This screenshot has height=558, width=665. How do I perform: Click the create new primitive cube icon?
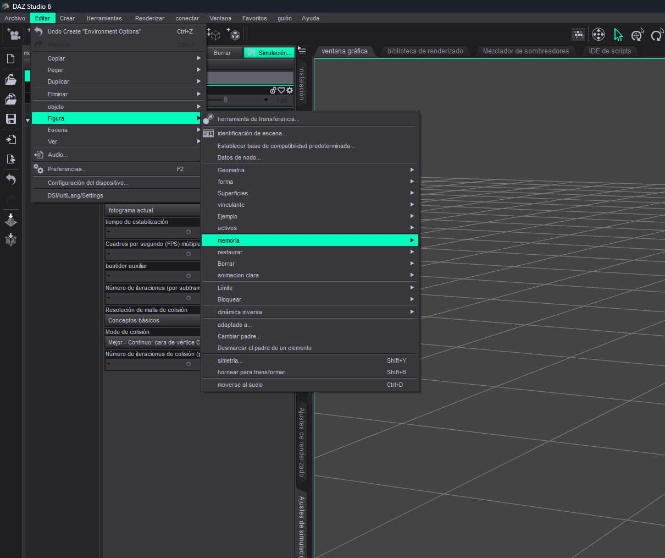(234, 34)
